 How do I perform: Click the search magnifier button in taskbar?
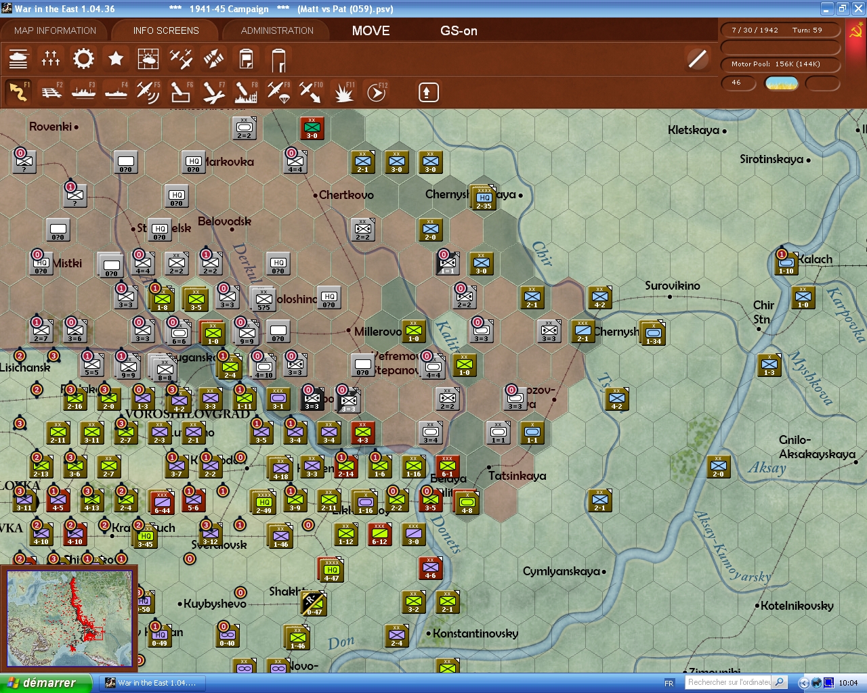coord(780,682)
